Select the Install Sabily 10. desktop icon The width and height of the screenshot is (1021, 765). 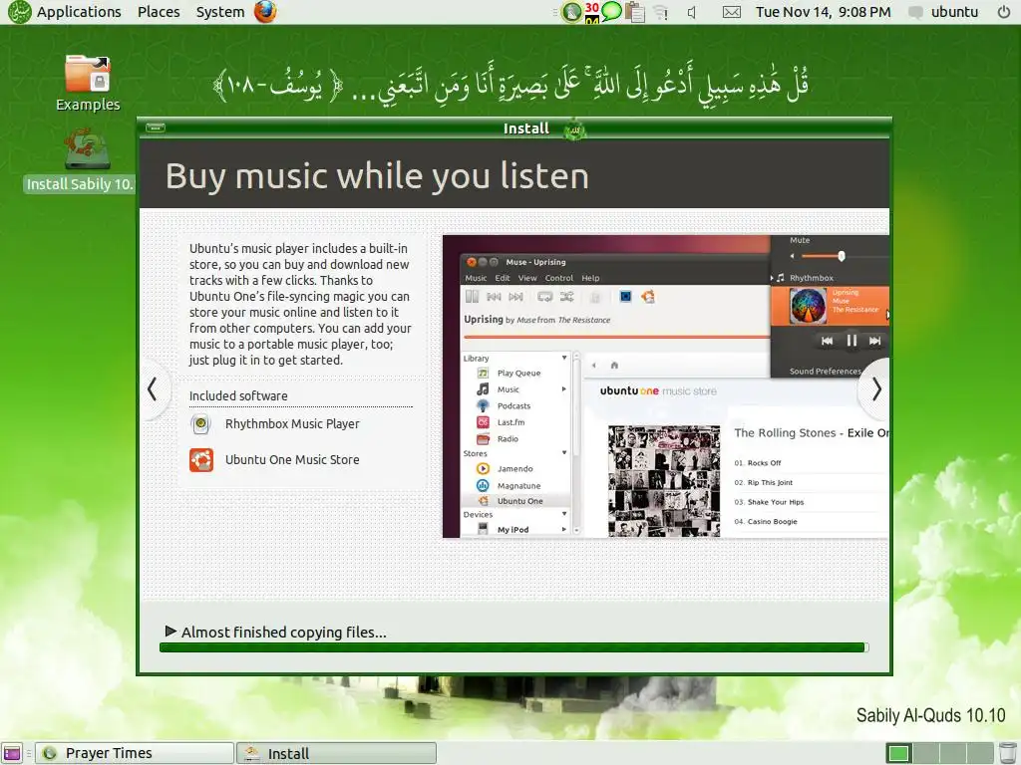coord(80,160)
